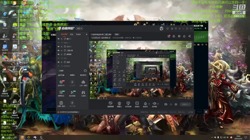250x140 pixels.
Task: Open the gift box icon with red badge
Action: click(x=169, y=36)
